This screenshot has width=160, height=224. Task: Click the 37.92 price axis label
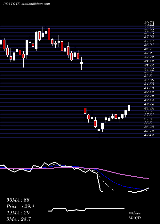(149, 37)
